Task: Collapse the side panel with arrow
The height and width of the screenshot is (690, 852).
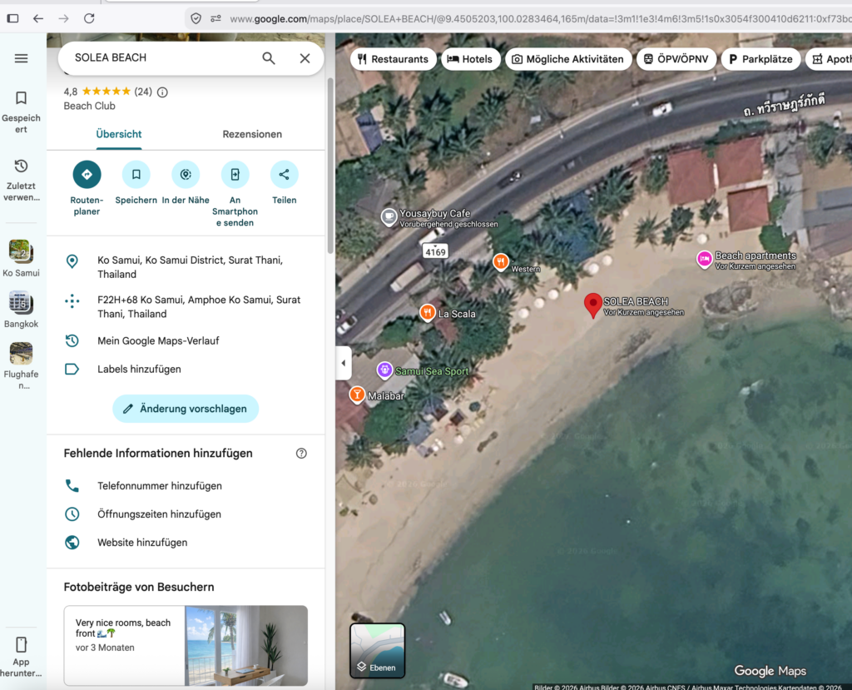Action: [x=344, y=363]
